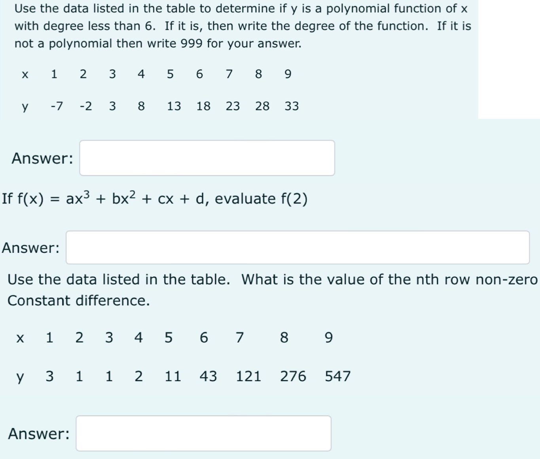This screenshot has width=540, height=459.
Task: Click the value 121 in second table
Action: 248,376
